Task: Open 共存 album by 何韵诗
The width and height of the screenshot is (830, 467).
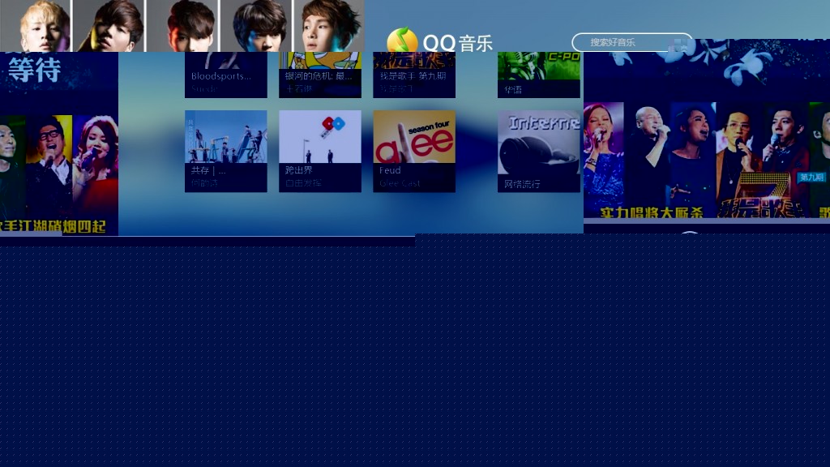Action: 225,150
